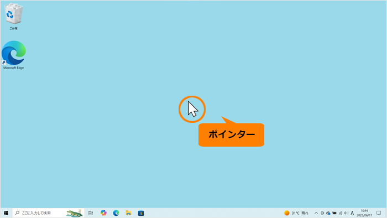Switch IME input mode indicator A
Image resolution: width=387 pixels, height=218 pixels.
352,213
